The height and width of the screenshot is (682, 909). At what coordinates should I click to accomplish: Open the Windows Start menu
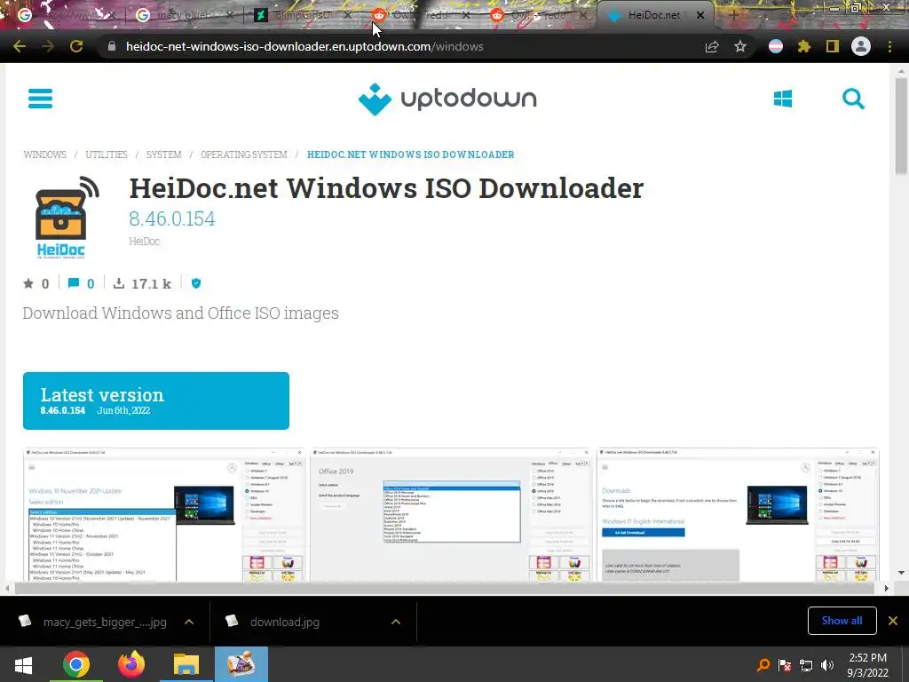[x=23, y=664]
